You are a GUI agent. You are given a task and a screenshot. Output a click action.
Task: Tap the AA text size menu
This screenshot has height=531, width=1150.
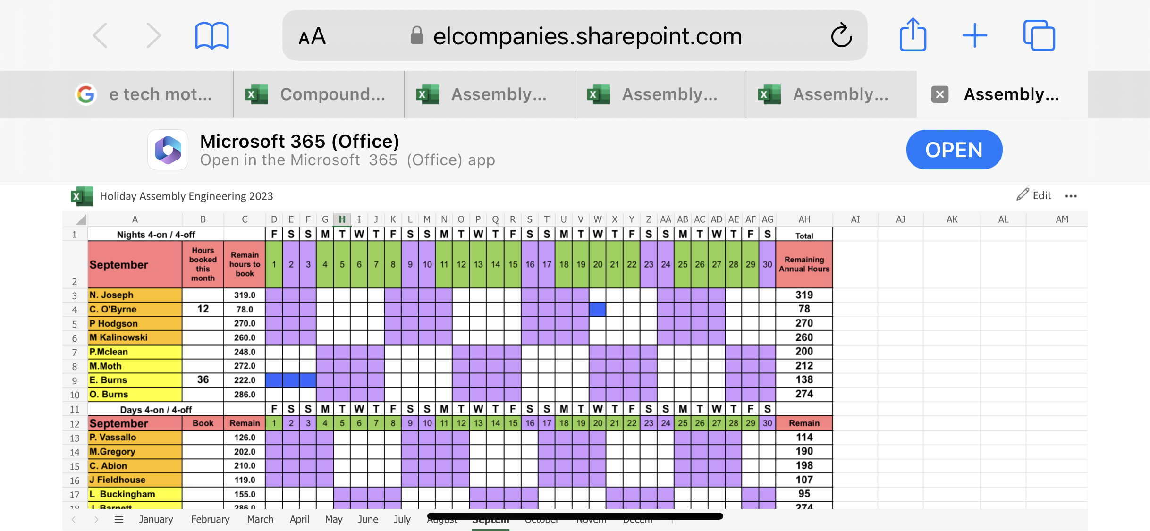(x=312, y=37)
